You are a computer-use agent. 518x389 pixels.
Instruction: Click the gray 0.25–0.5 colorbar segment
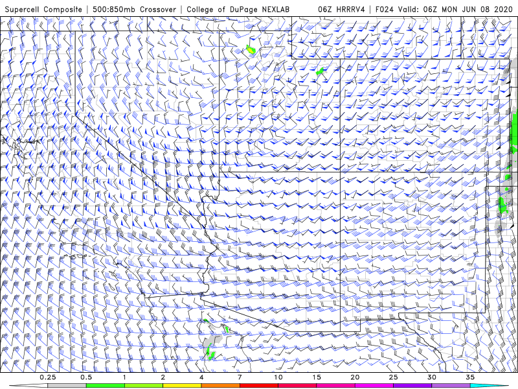coord(67,386)
